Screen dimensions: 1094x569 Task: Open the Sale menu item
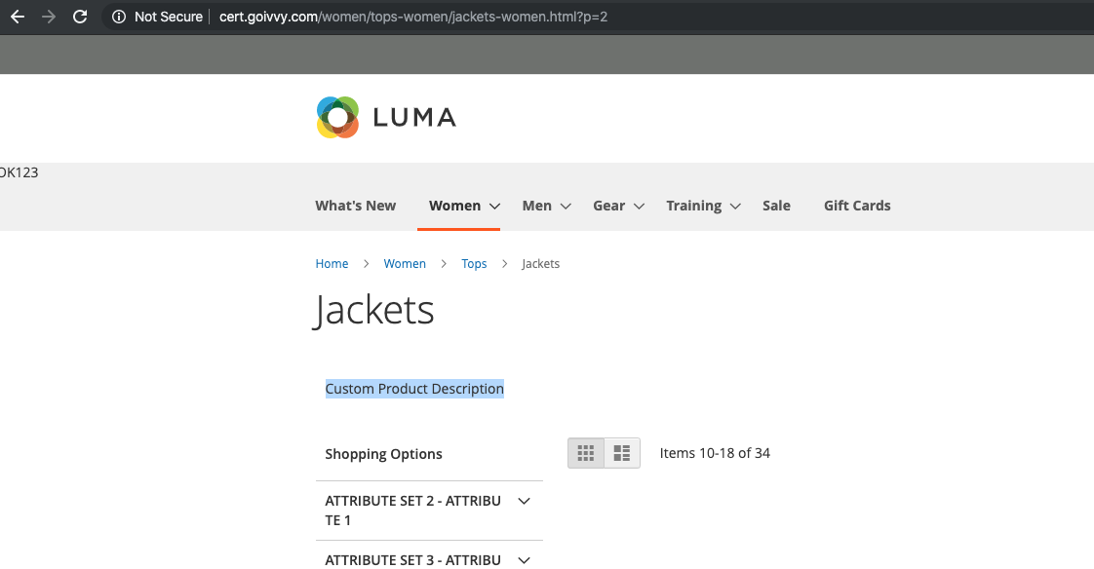tap(776, 206)
